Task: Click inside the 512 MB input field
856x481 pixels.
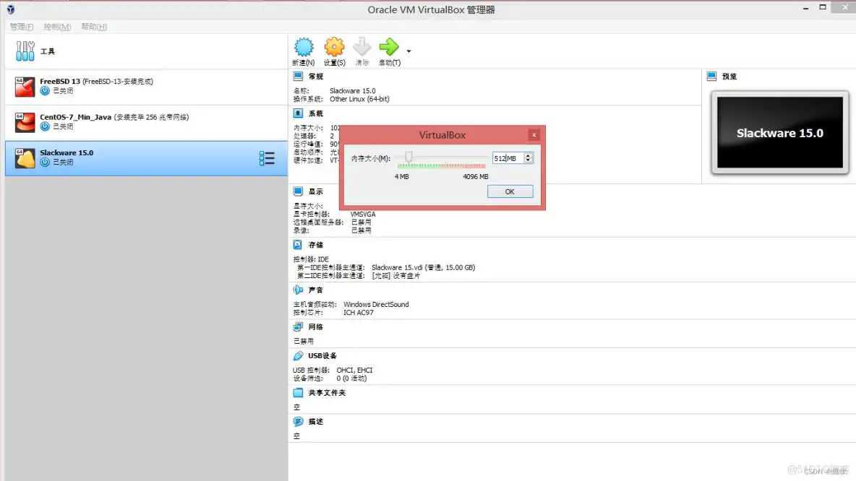Action: click(x=506, y=157)
